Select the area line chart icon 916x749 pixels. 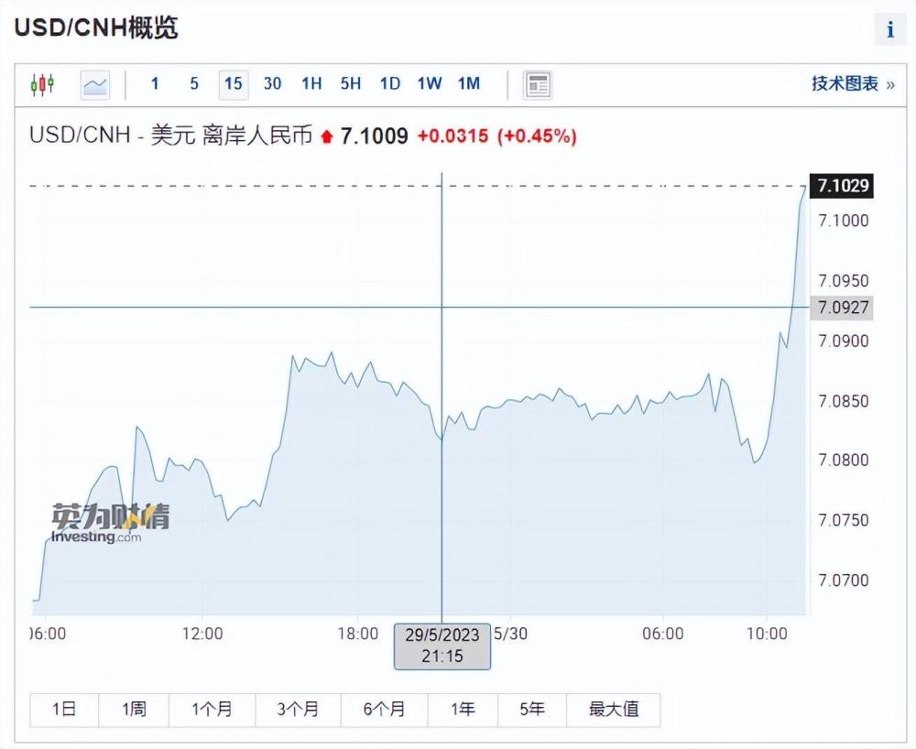(x=94, y=85)
